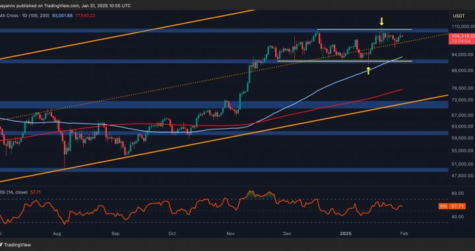This screenshot has width=475, height=251.
Task: Click the TradingView logo at the bottom left
Action: (x=15, y=244)
